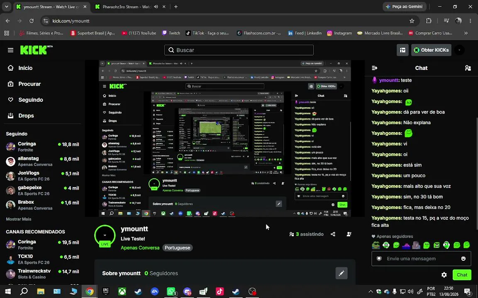Open the allanstag followed channel
Image resolution: width=478 pixels, height=298 pixels.
point(42,161)
